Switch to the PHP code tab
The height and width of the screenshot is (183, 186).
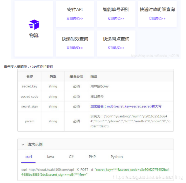[92, 157]
